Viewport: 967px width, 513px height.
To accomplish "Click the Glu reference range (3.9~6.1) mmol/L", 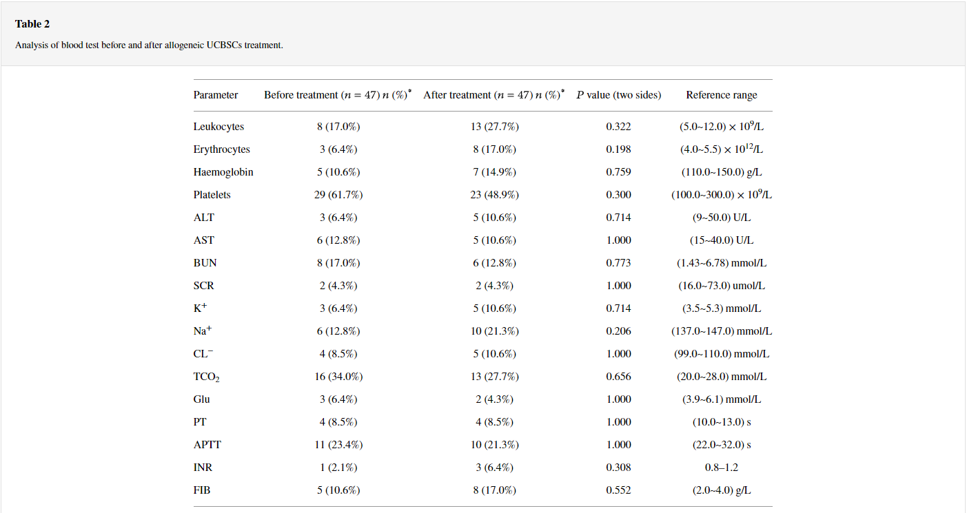I will 721,399.
